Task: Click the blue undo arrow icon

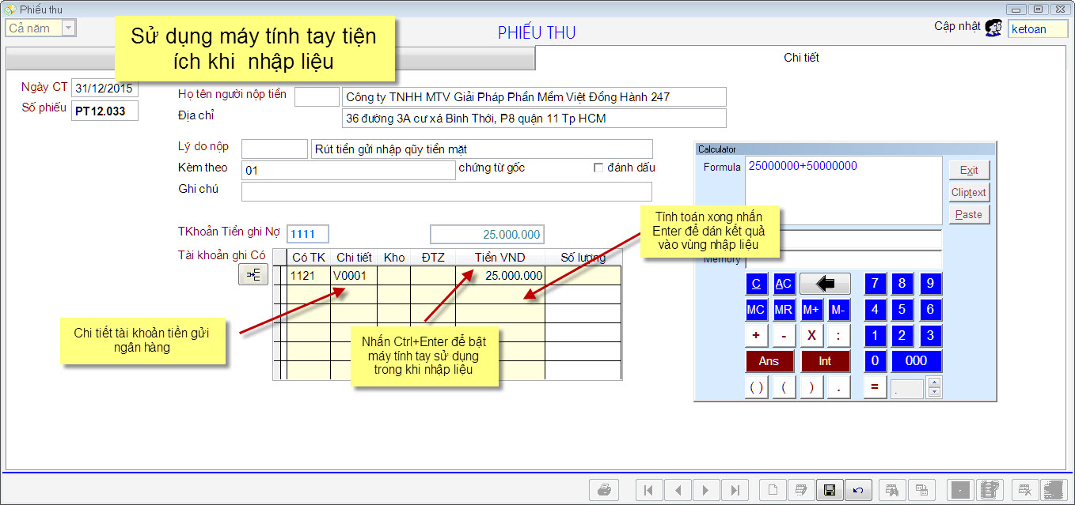Action: [x=857, y=490]
